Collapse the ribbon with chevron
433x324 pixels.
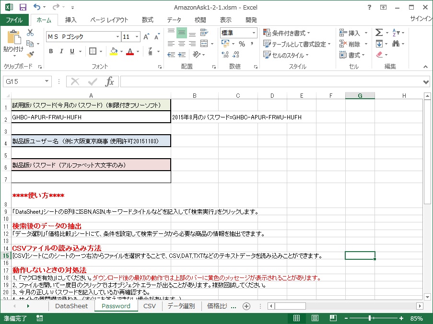[425, 67]
